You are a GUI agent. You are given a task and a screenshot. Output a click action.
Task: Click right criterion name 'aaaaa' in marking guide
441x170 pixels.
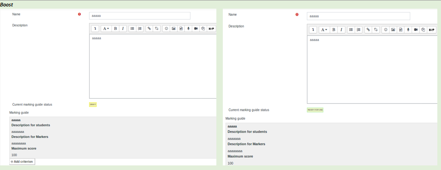pos(232,126)
